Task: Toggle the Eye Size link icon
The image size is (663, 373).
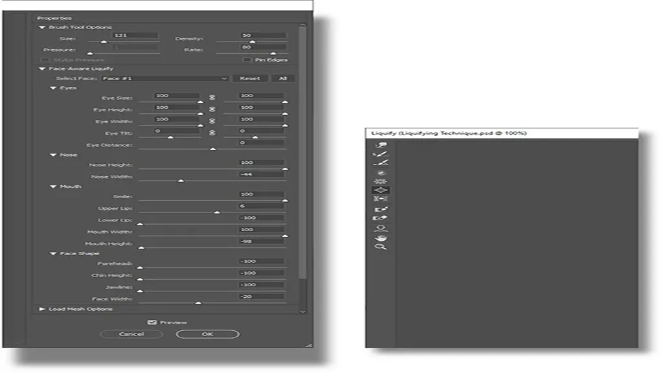Action: coord(212,97)
